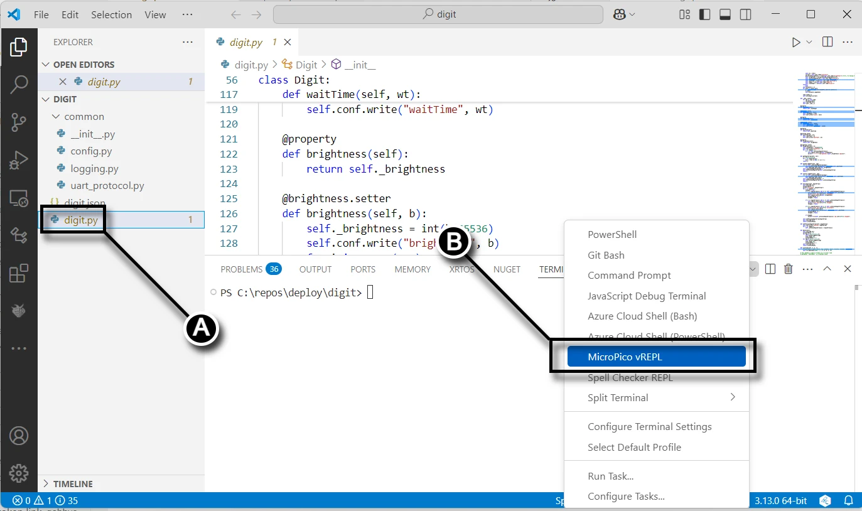Open the Remote Explorer view
Viewport: 862px width, 511px height.
19,200
